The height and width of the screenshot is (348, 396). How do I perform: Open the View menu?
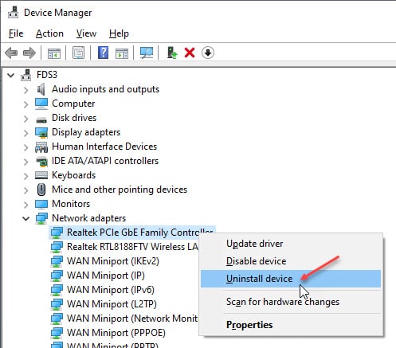pyautogui.click(x=86, y=33)
